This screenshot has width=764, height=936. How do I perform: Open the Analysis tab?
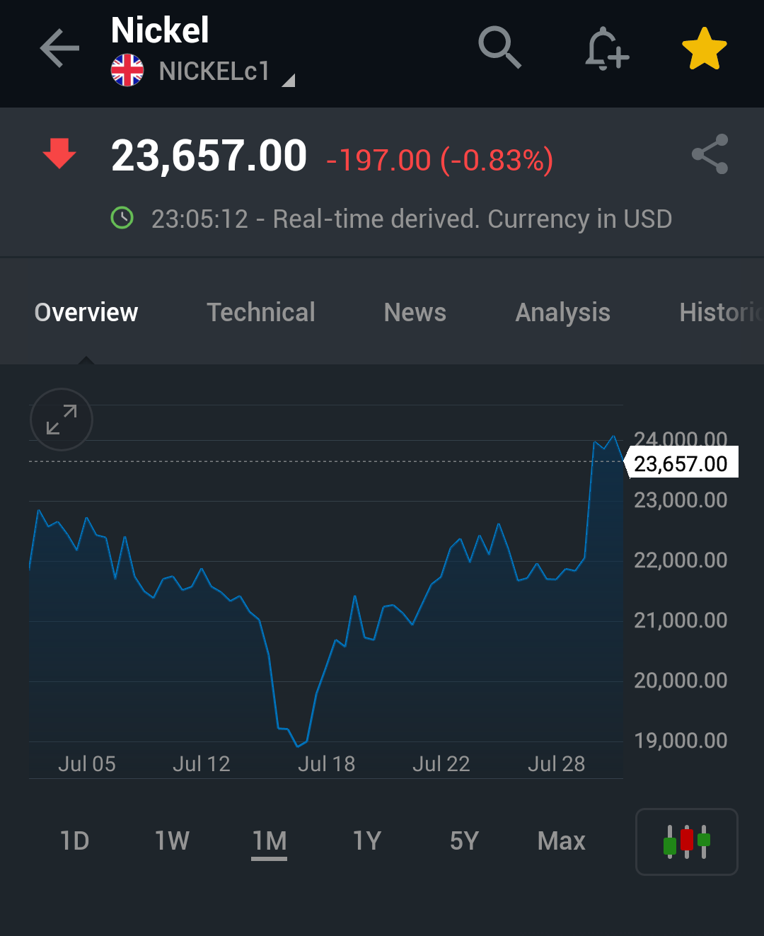[563, 313]
